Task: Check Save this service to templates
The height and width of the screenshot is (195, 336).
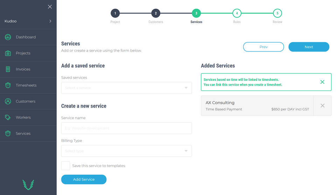Action: 65,166
